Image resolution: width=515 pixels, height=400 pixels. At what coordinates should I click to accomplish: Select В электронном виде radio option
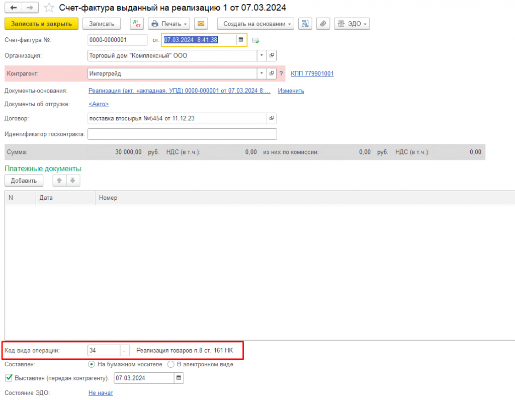[171, 364]
